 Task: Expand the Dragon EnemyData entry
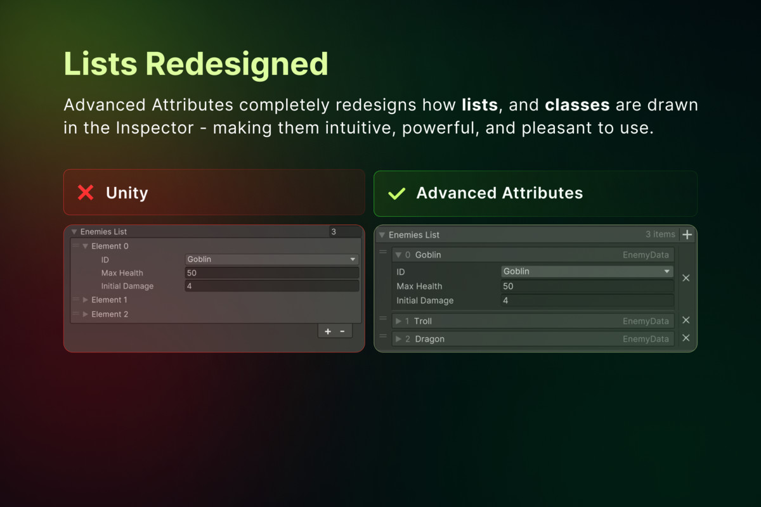[x=398, y=339]
